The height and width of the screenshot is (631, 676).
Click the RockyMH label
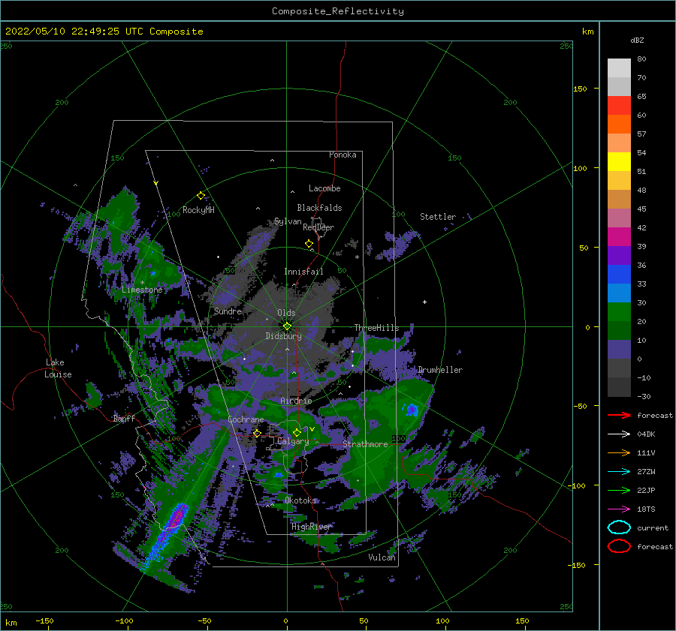tap(198, 210)
